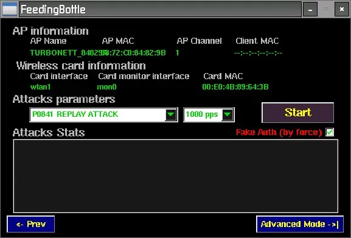351x238 pixels.
Task: Click the AP Channel column label
Action: click(x=200, y=41)
